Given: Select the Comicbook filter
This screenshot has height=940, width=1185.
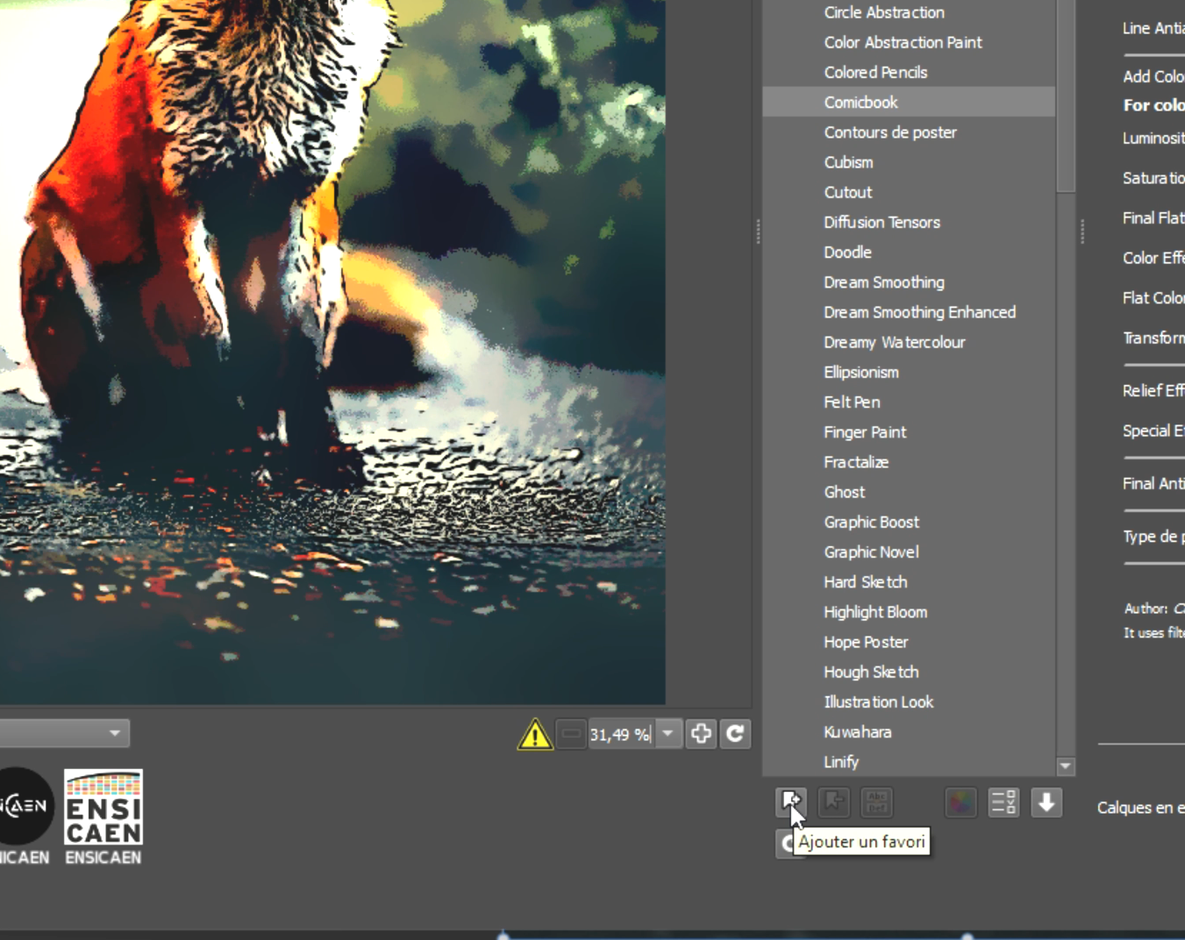Looking at the screenshot, I should click(x=860, y=102).
